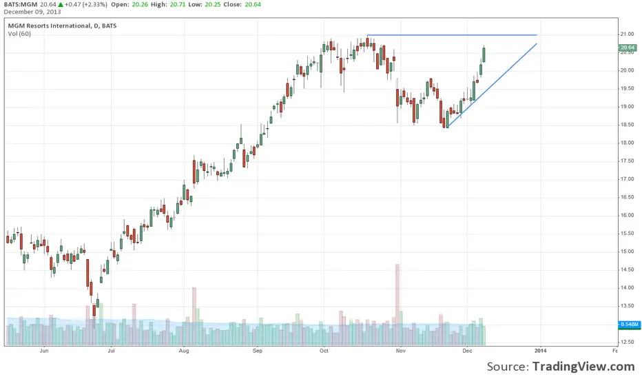The height and width of the screenshot is (379, 642).
Task: Click the 18.50 price axis label
Action: pos(627,125)
